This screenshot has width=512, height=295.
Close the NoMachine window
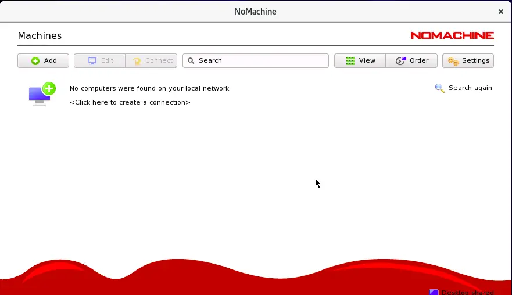[x=500, y=12]
